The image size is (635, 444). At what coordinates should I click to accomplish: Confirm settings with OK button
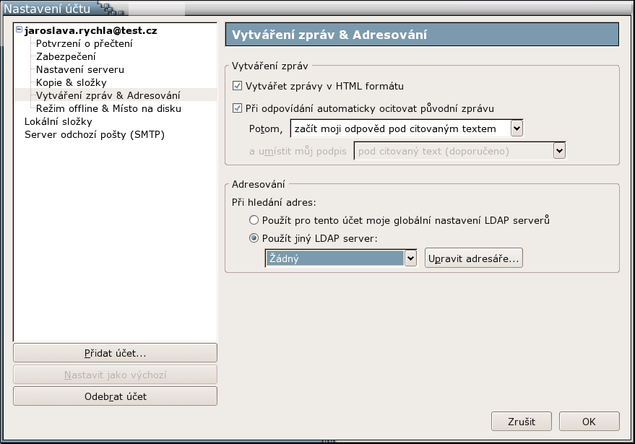[589, 421]
